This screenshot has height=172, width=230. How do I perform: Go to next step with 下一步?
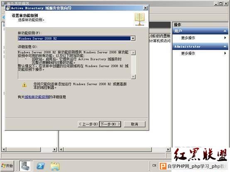(110, 124)
